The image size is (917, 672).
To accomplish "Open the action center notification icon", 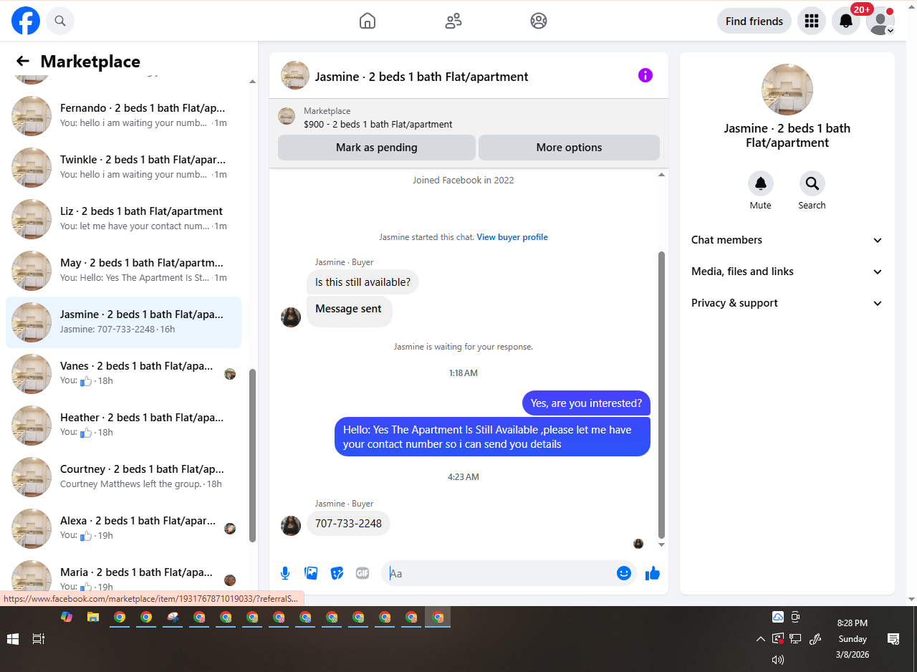I will [893, 638].
